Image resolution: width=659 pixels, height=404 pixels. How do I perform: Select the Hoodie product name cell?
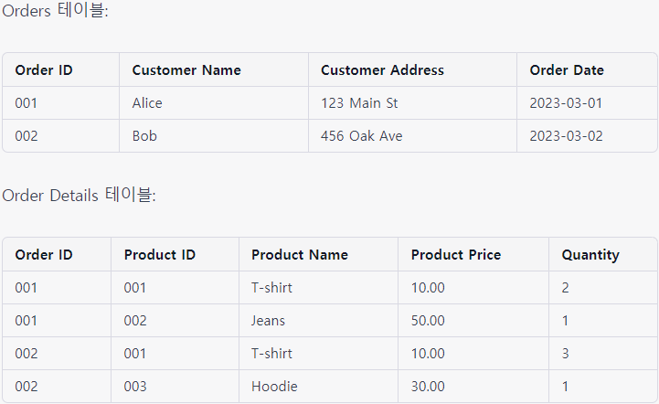point(274,387)
